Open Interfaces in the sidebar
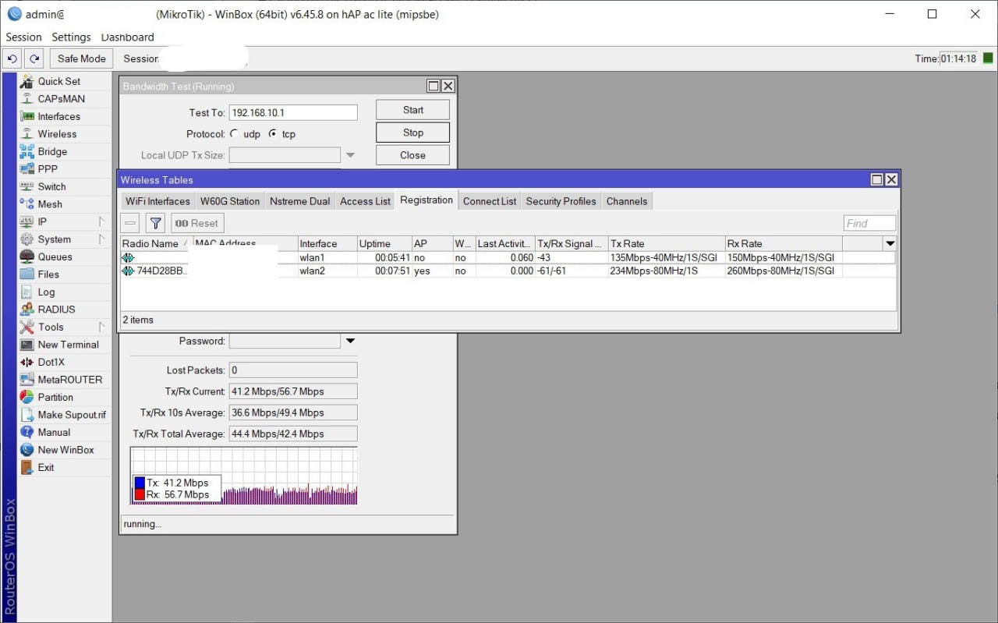Viewport: 998px width, 623px height. pyautogui.click(x=59, y=116)
